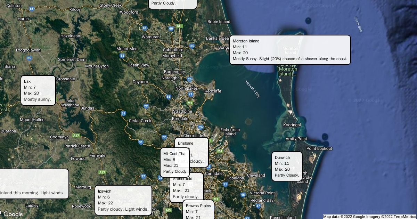Click the Redcliffe place label

[x=213, y=91]
